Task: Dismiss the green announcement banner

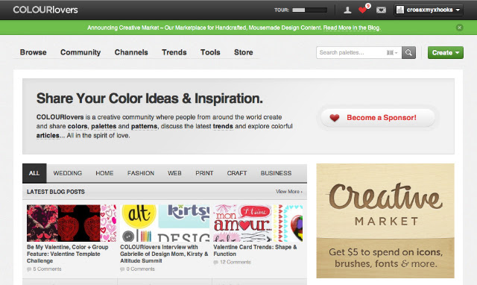Action: click(459, 28)
